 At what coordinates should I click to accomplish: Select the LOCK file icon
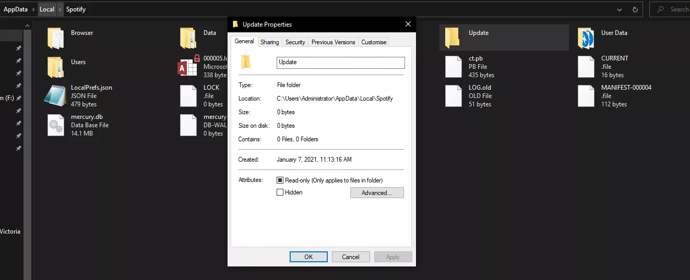(188, 96)
